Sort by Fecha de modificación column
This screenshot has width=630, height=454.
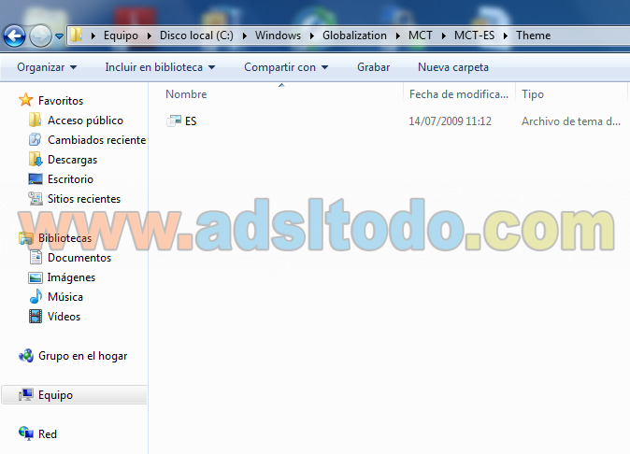(459, 94)
